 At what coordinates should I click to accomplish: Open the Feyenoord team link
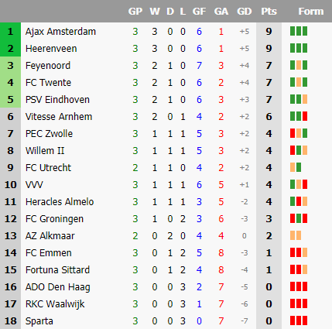click(x=48, y=66)
